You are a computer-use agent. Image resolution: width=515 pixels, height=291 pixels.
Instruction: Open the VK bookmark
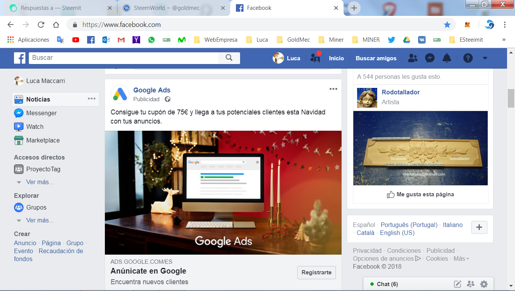tap(422, 40)
